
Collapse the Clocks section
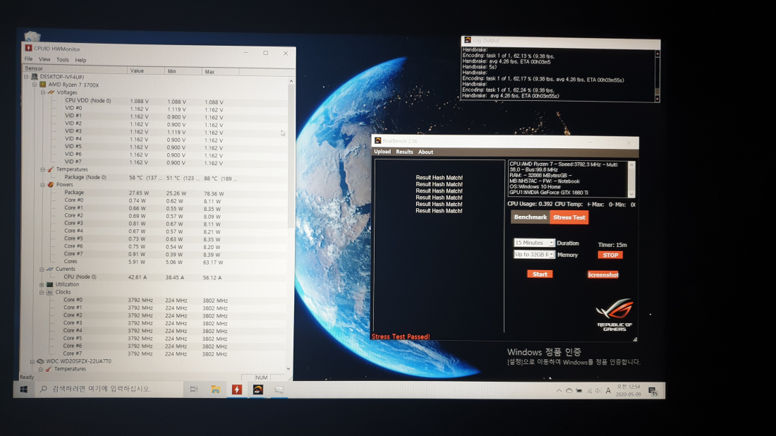42,293
